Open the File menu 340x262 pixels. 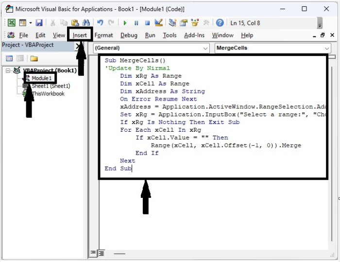pos(23,35)
